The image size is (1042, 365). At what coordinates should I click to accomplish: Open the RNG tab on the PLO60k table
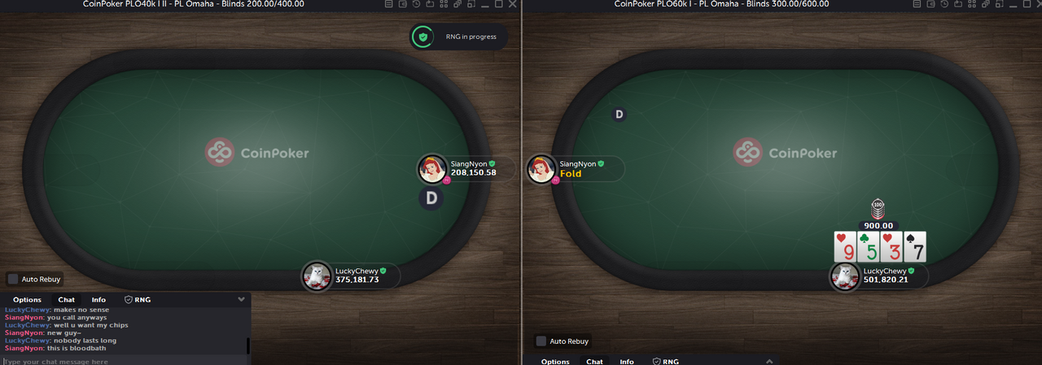coord(665,362)
